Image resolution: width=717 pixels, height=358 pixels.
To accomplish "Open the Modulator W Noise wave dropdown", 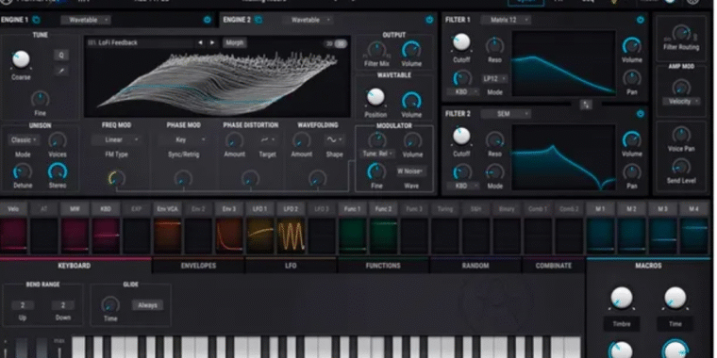I will 411,171.
